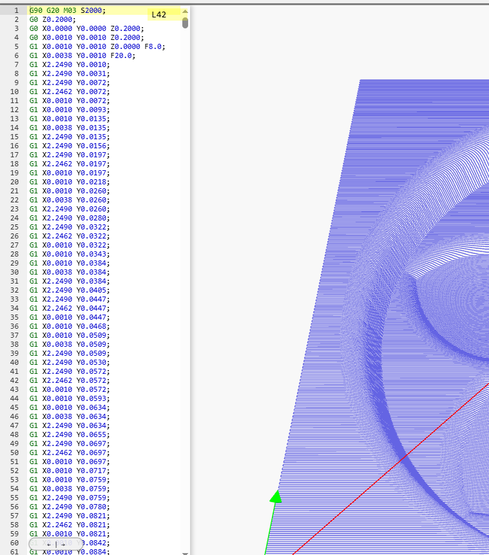Image resolution: width=489 pixels, height=555 pixels.
Task: Click line number 59 in the gutter
Action: (15, 534)
